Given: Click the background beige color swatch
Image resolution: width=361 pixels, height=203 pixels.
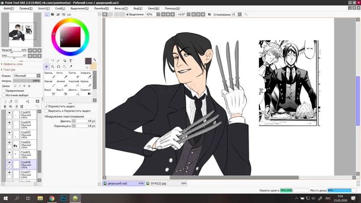Looking at the screenshot, I should (x=93, y=66).
